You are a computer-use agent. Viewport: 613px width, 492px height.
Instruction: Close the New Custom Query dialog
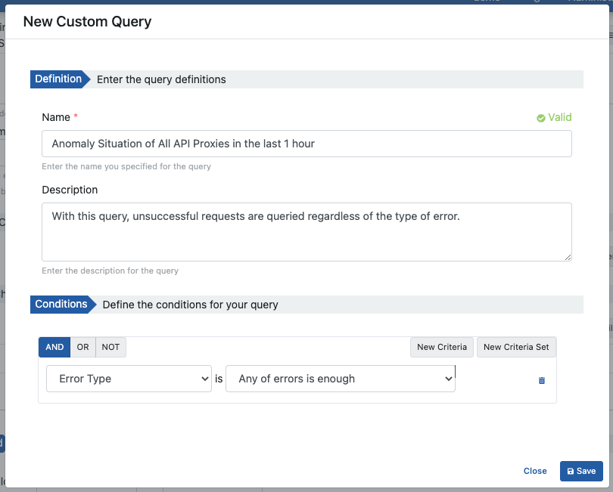tap(535, 471)
